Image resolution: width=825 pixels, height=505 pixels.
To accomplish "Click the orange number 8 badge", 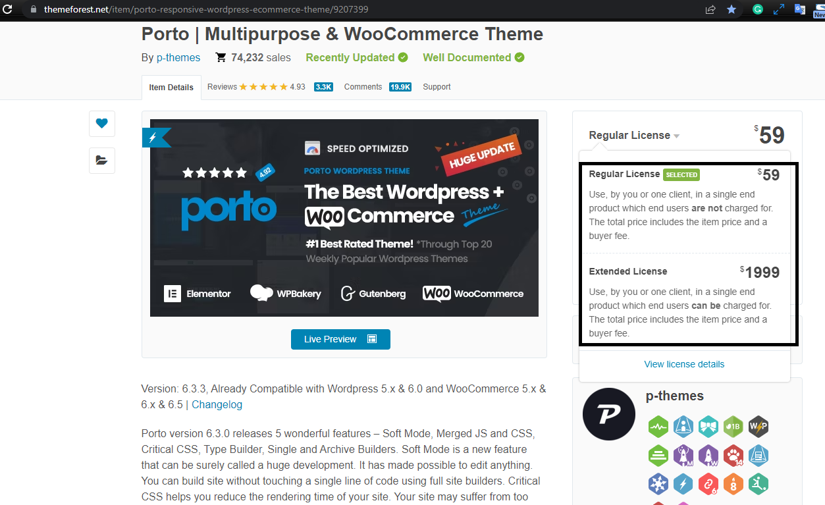I will pyautogui.click(x=733, y=485).
